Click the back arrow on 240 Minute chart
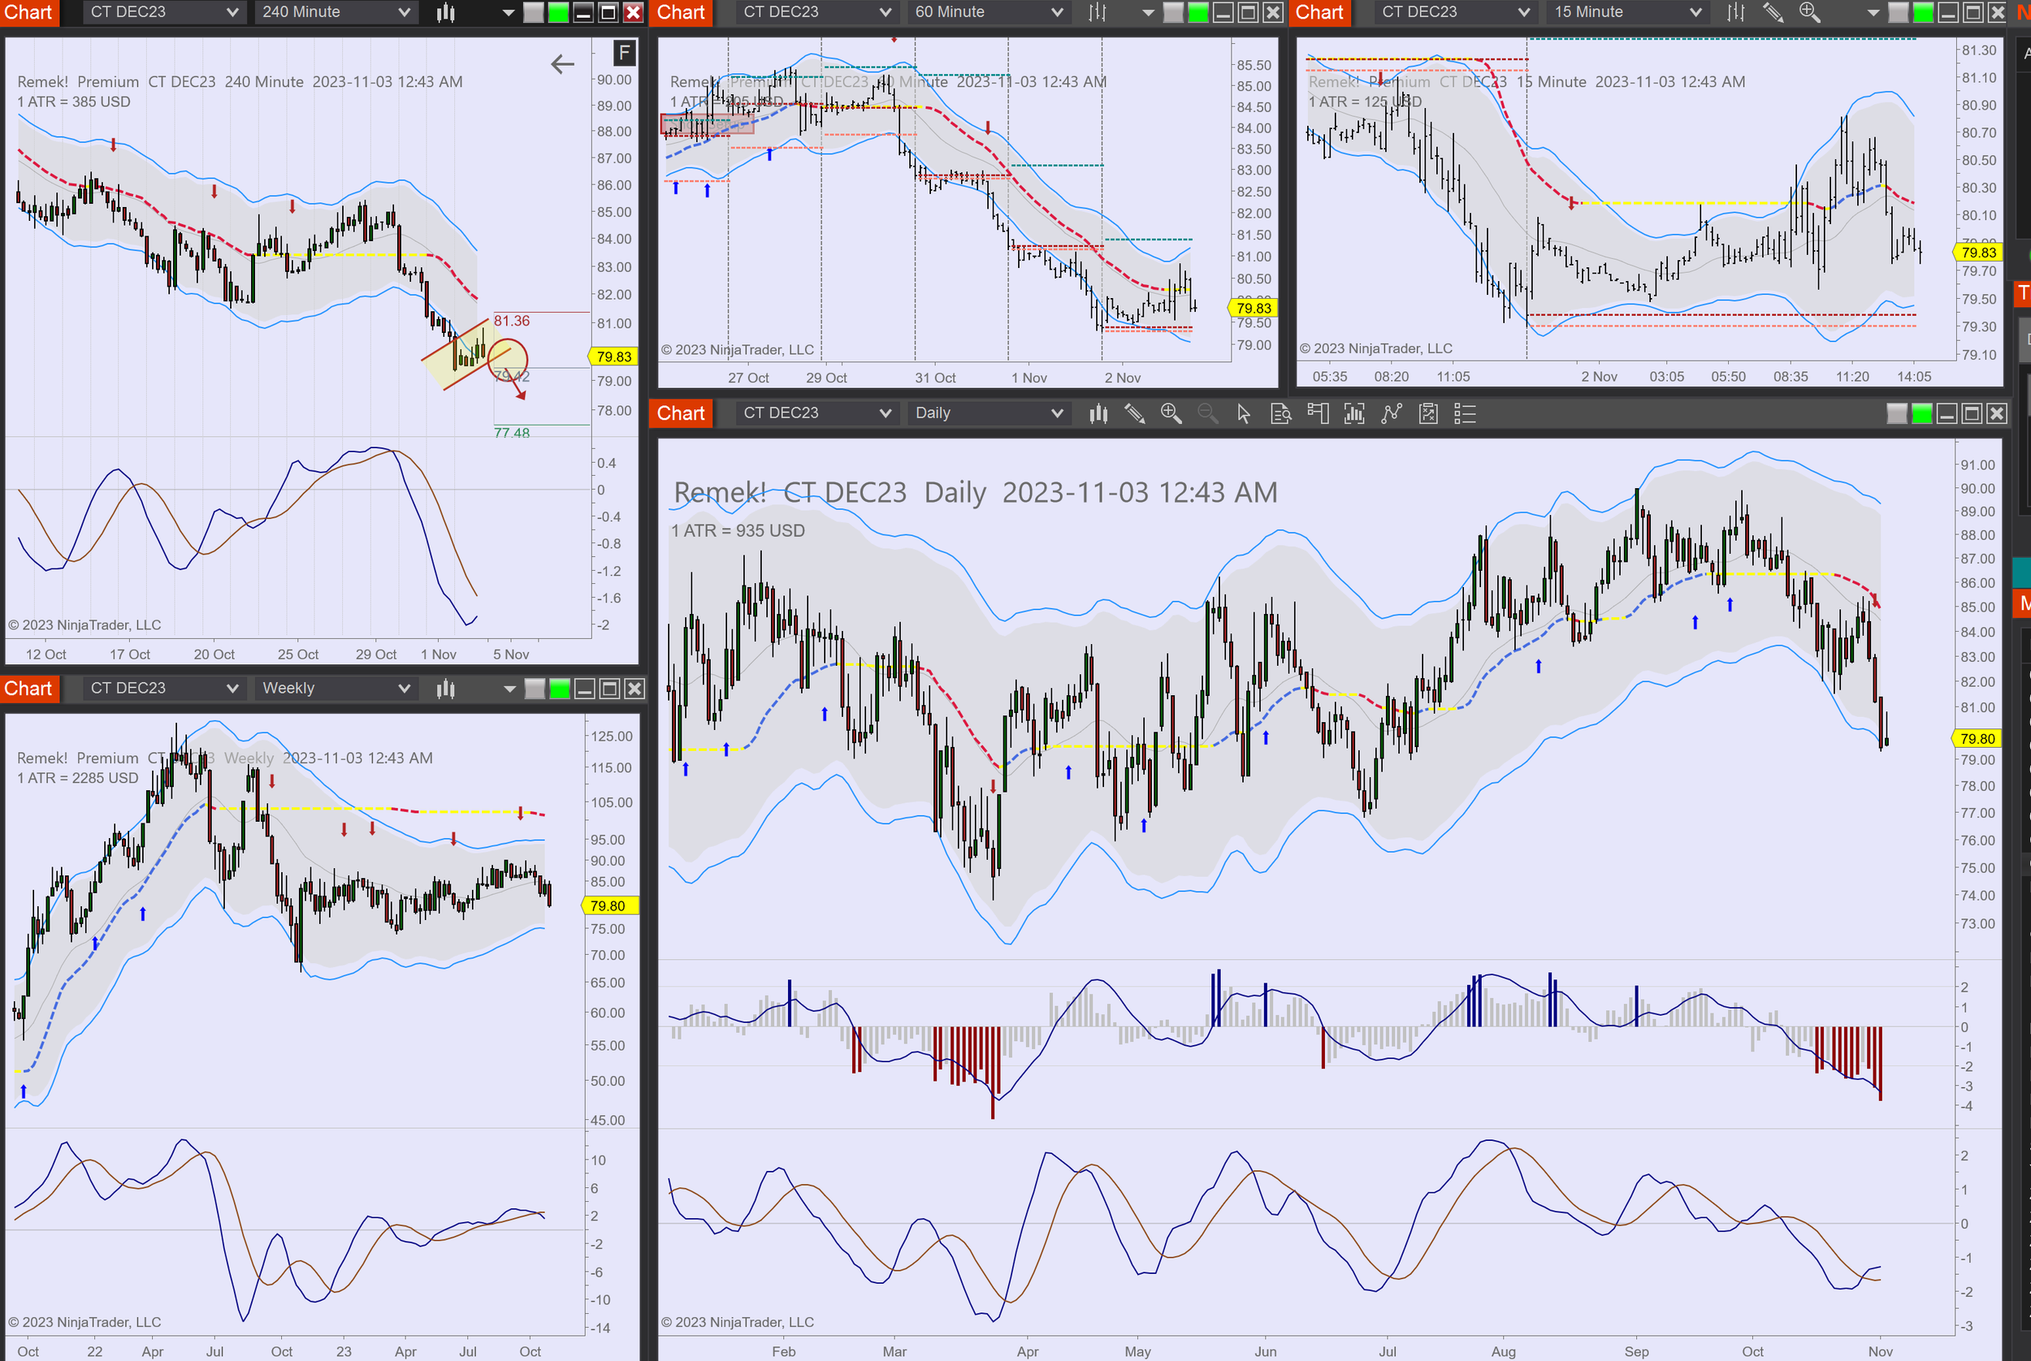 [x=563, y=63]
